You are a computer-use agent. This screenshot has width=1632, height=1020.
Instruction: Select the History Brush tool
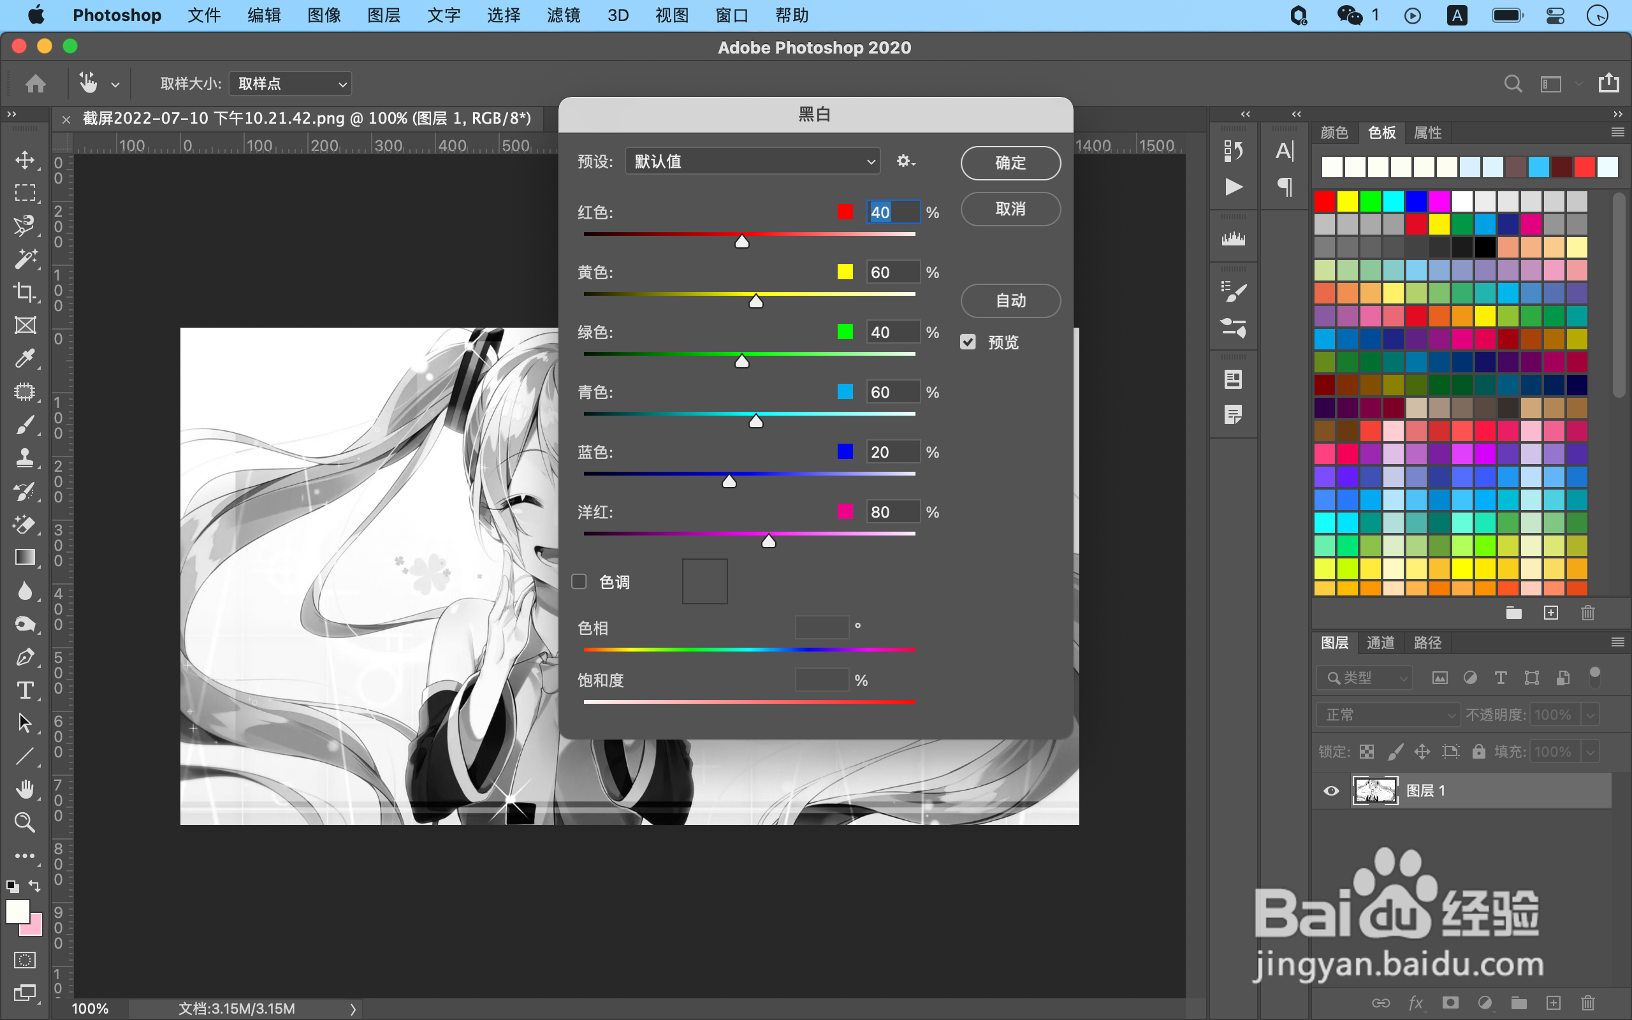point(25,491)
